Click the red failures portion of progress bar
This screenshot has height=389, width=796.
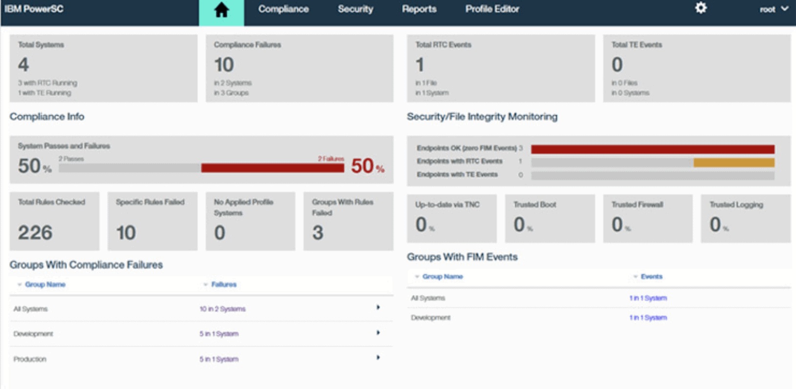pos(273,168)
